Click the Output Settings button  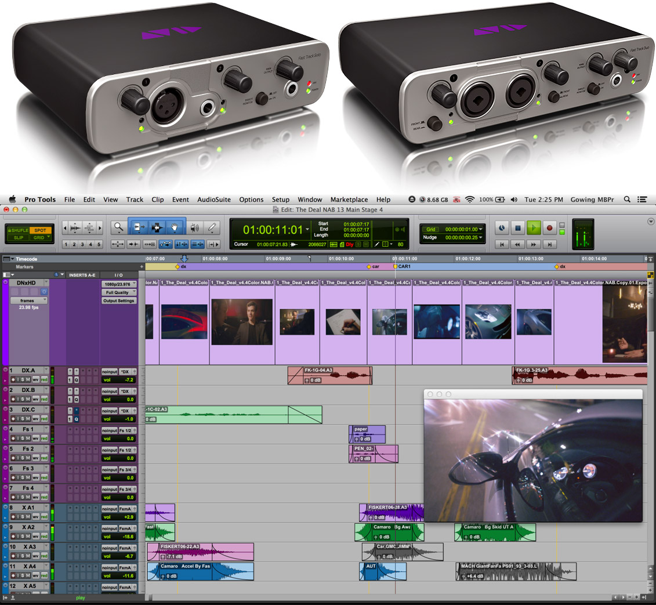(x=119, y=300)
